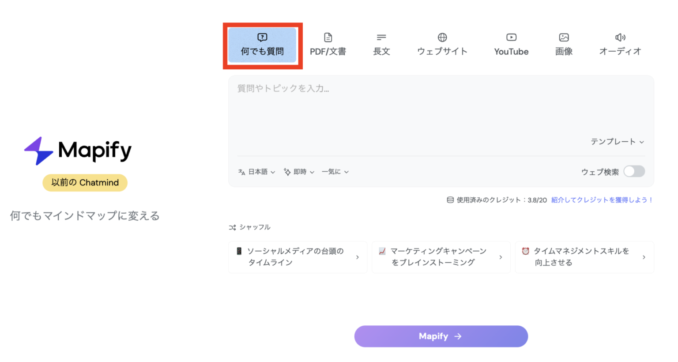Select the YouTube input icon
This screenshot has width=678, height=362.
click(x=511, y=37)
